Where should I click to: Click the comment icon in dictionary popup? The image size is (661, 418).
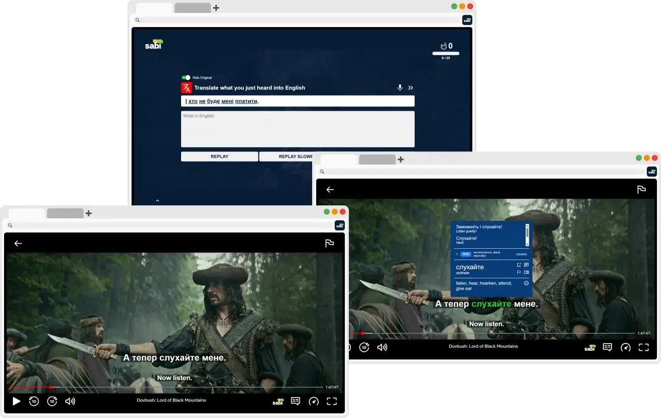point(526,265)
